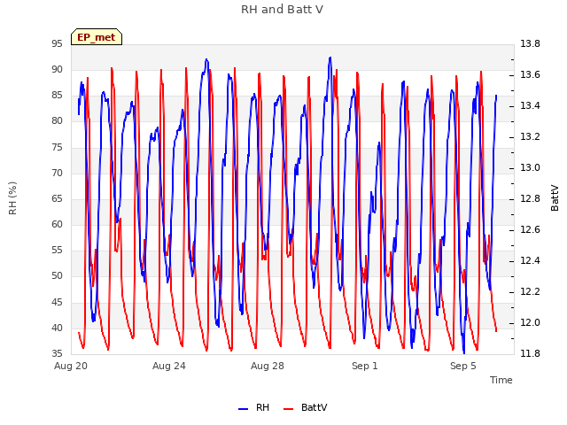567x425 pixels.
Task: Click the 'RH (%)' left axis label
Action: tap(12, 198)
